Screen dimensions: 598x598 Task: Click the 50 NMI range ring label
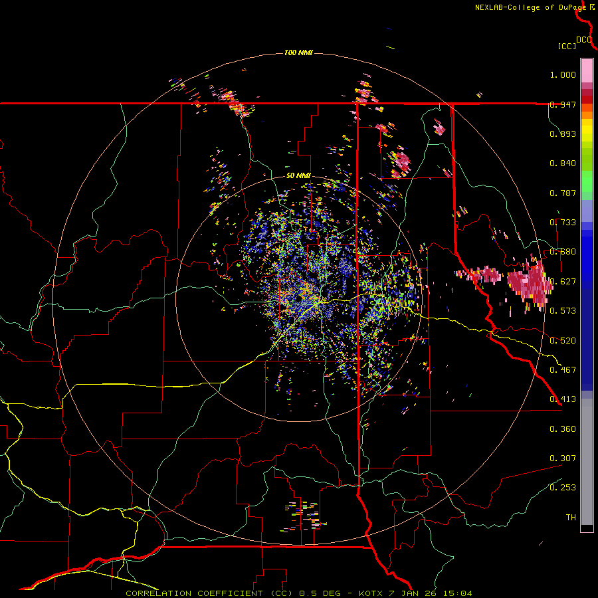coord(298,175)
